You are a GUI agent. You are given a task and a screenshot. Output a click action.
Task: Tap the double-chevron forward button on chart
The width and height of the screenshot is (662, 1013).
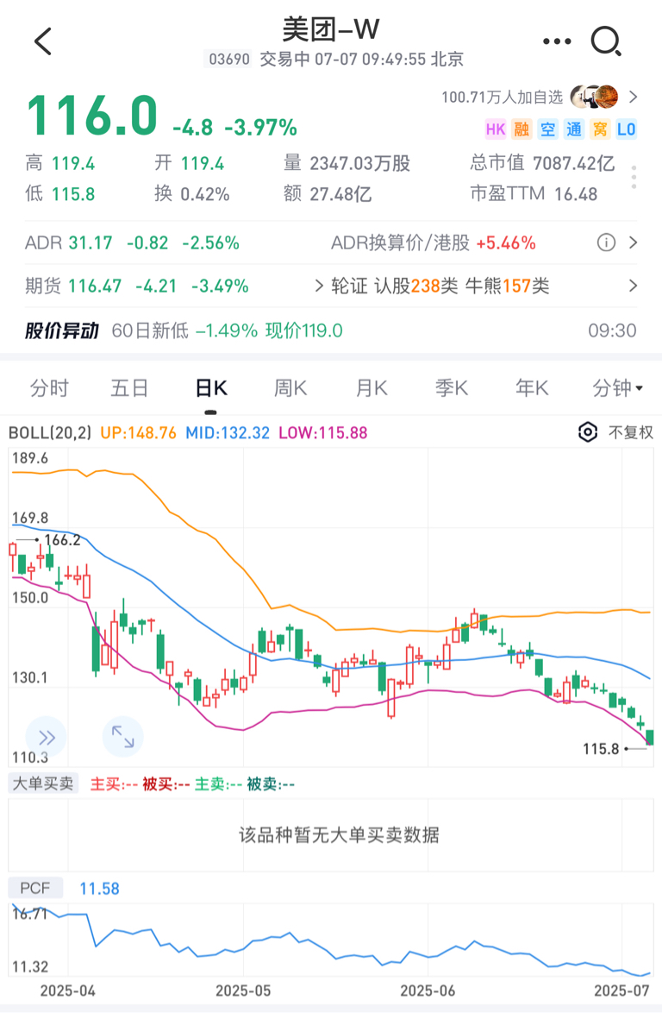47,737
